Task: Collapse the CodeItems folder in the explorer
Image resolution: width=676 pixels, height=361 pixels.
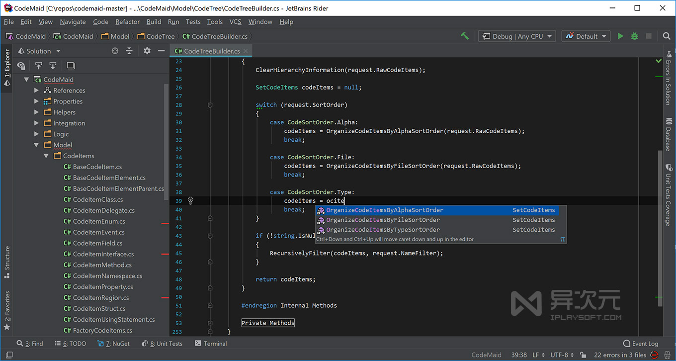Action: click(x=46, y=156)
